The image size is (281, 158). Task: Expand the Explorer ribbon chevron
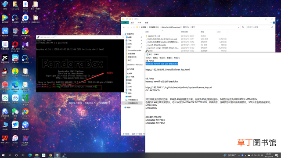(271, 22)
